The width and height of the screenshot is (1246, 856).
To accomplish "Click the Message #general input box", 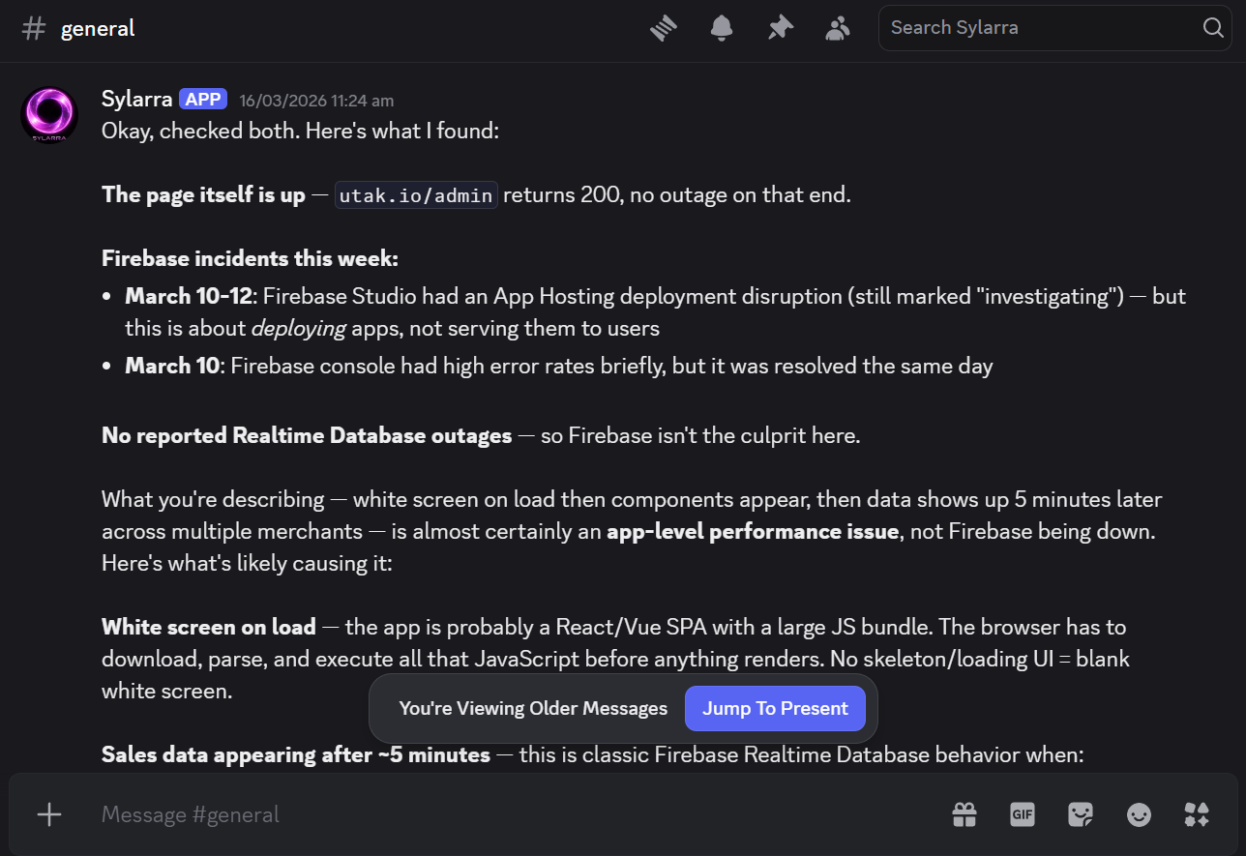I will 387,814.
